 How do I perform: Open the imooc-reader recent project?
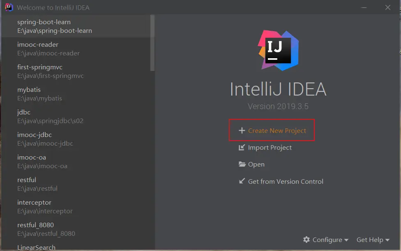pyautogui.click(x=48, y=49)
